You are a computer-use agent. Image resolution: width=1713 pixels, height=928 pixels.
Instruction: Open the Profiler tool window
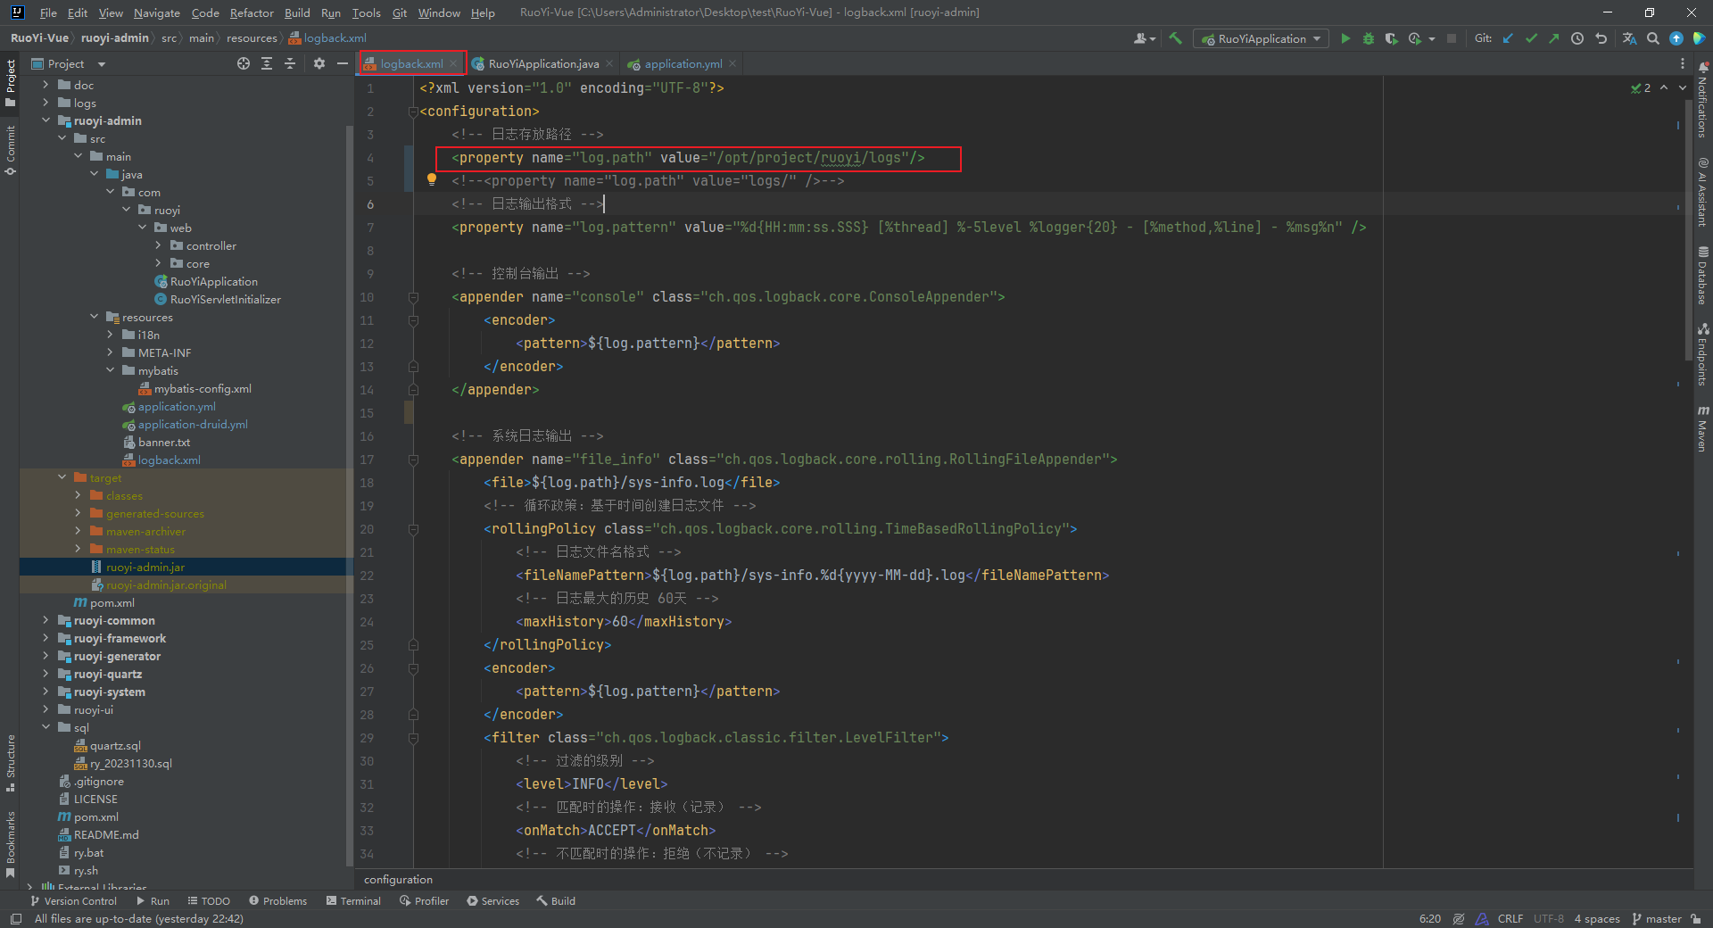424,901
